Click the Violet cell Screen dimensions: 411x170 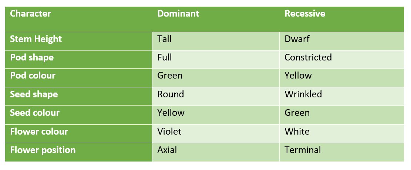click(169, 131)
